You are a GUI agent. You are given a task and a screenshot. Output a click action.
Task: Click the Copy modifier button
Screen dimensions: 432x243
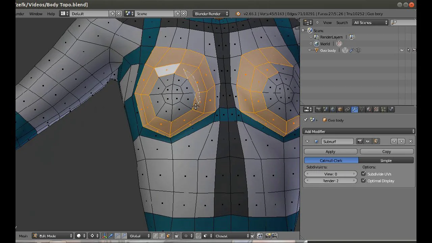click(387, 152)
